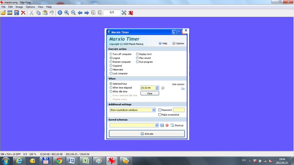This screenshot has width=294, height=165.
Task: Zoom out using the magnifier minus icon
Action: [x=73, y=13]
